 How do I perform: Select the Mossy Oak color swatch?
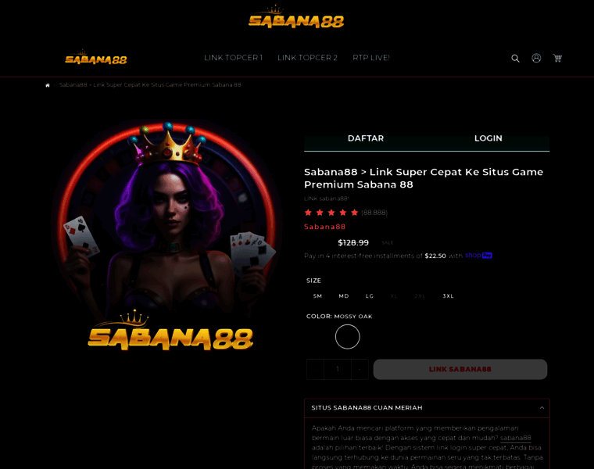point(347,337)
